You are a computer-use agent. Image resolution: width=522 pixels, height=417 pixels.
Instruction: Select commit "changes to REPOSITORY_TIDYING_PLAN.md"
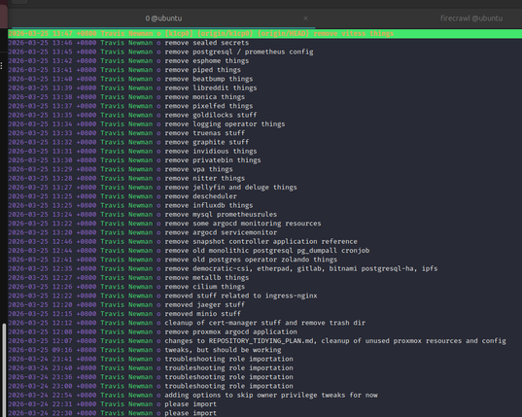(265, 341)
